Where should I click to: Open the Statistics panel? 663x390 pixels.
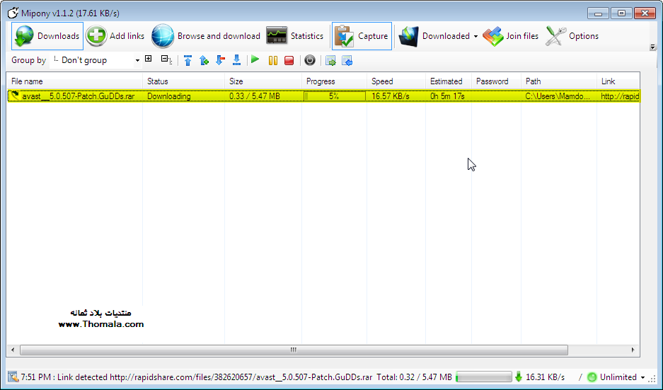coord(295,36)
